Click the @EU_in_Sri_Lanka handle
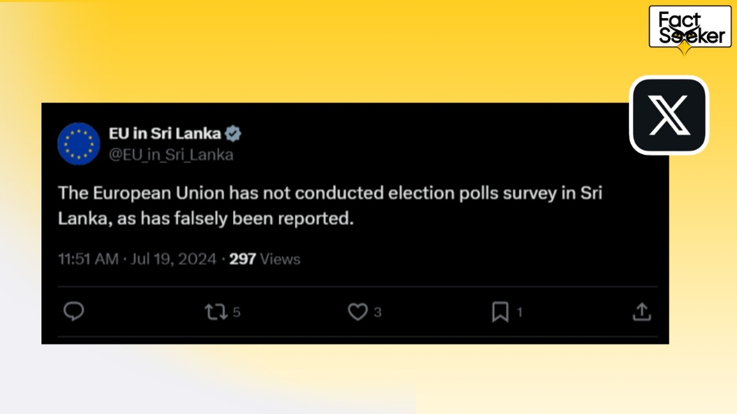 [x=171, y=155]
